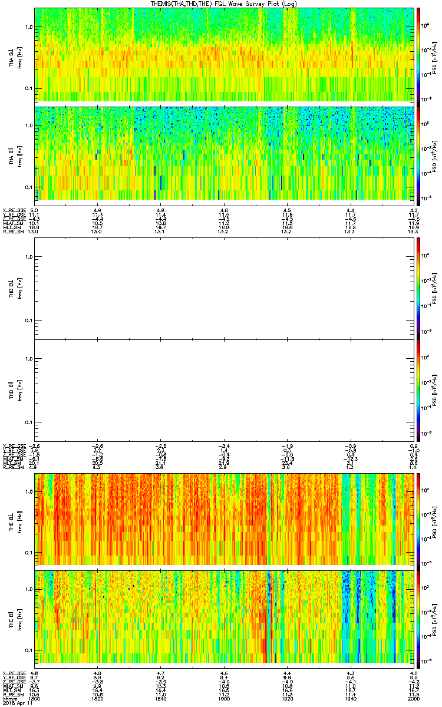Click the MLAT_SM row label under THE panels

pos(12,686)
